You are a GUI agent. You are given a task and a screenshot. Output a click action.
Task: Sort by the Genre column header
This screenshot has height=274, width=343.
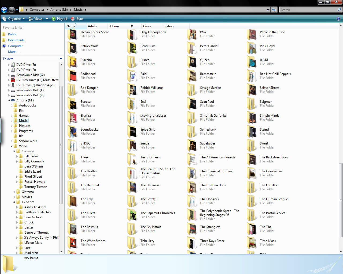pos(147,26)
